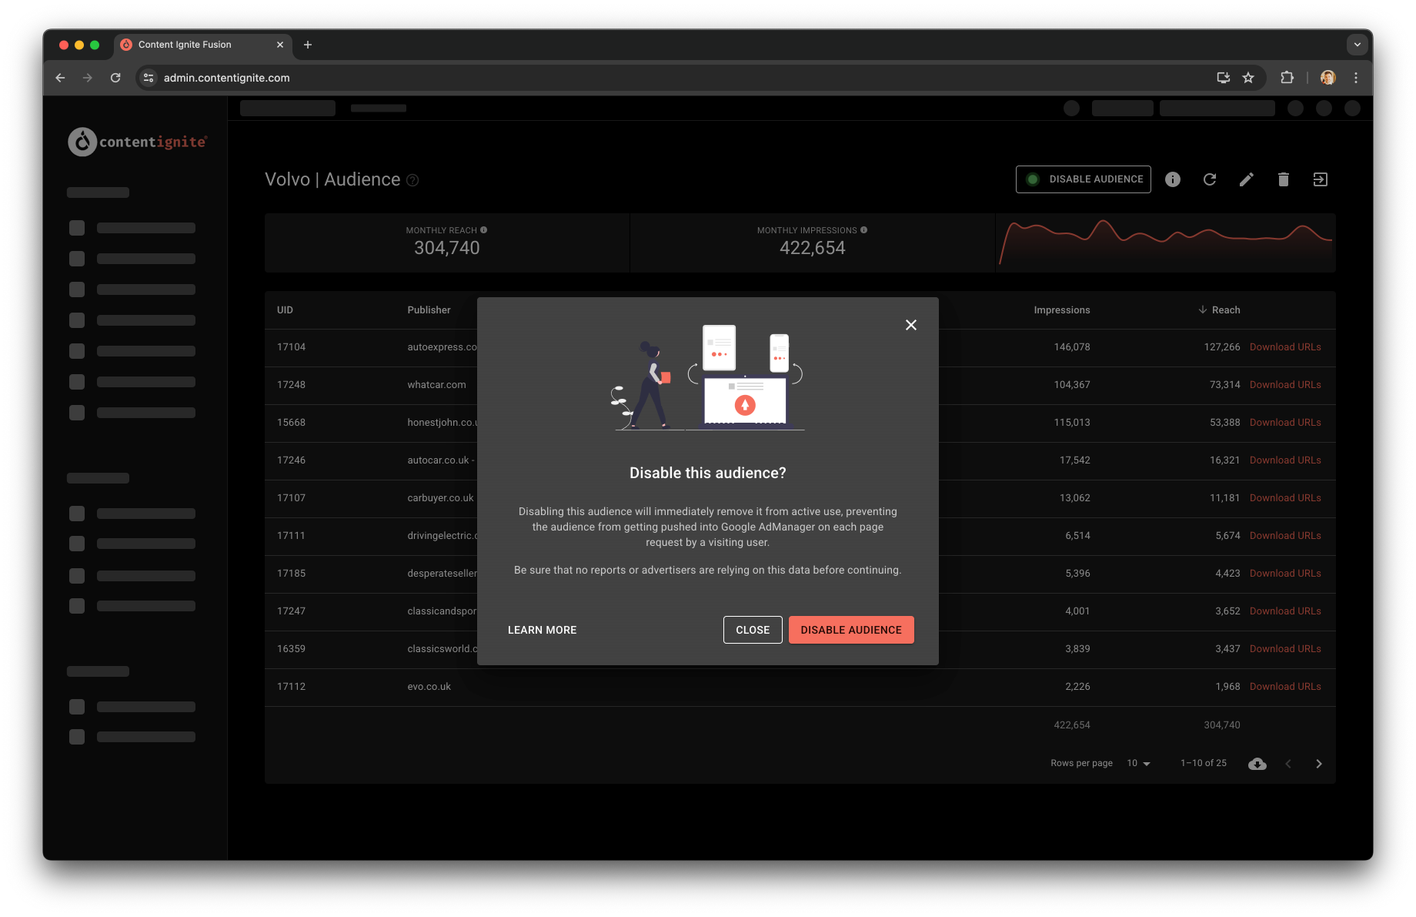
Task: Download table data via cloud icon
Action: [x=1257, y=764]
